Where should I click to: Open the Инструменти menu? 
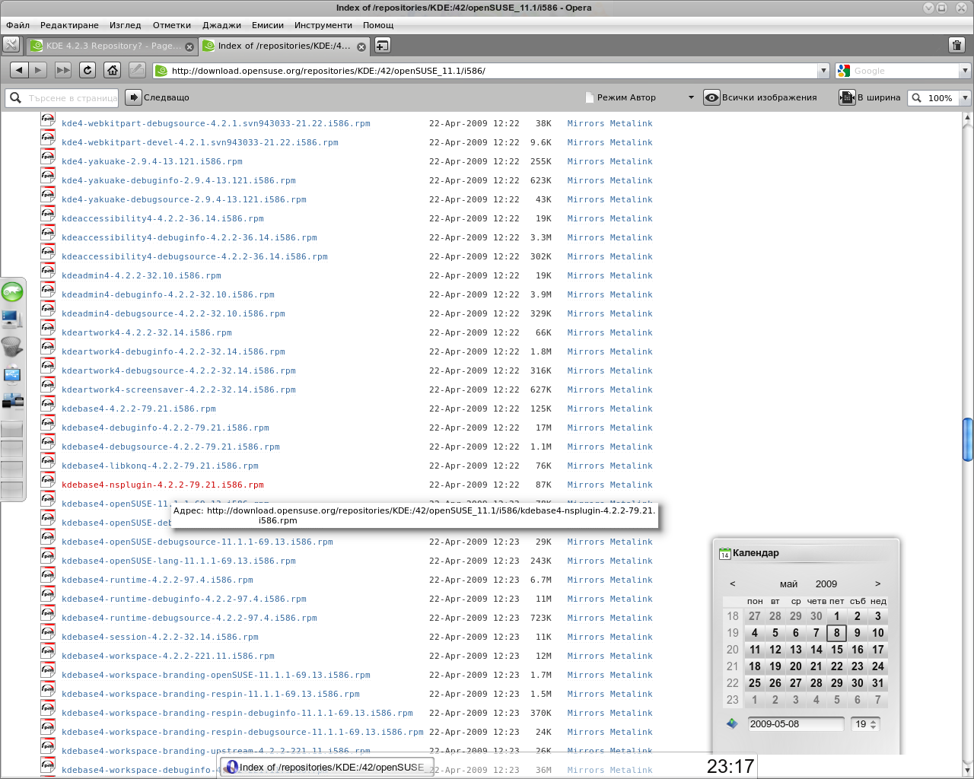(x=323, y=25)
